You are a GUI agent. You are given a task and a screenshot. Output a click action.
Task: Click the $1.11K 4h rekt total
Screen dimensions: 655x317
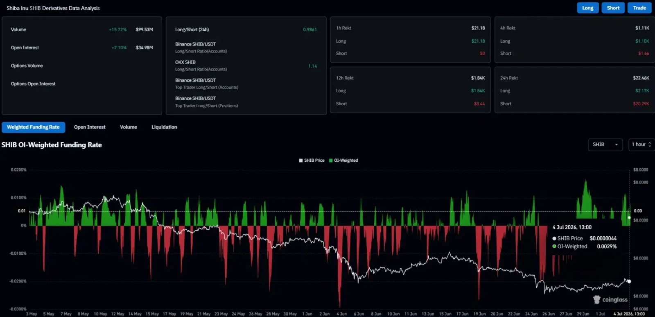(x=642, y=28)
